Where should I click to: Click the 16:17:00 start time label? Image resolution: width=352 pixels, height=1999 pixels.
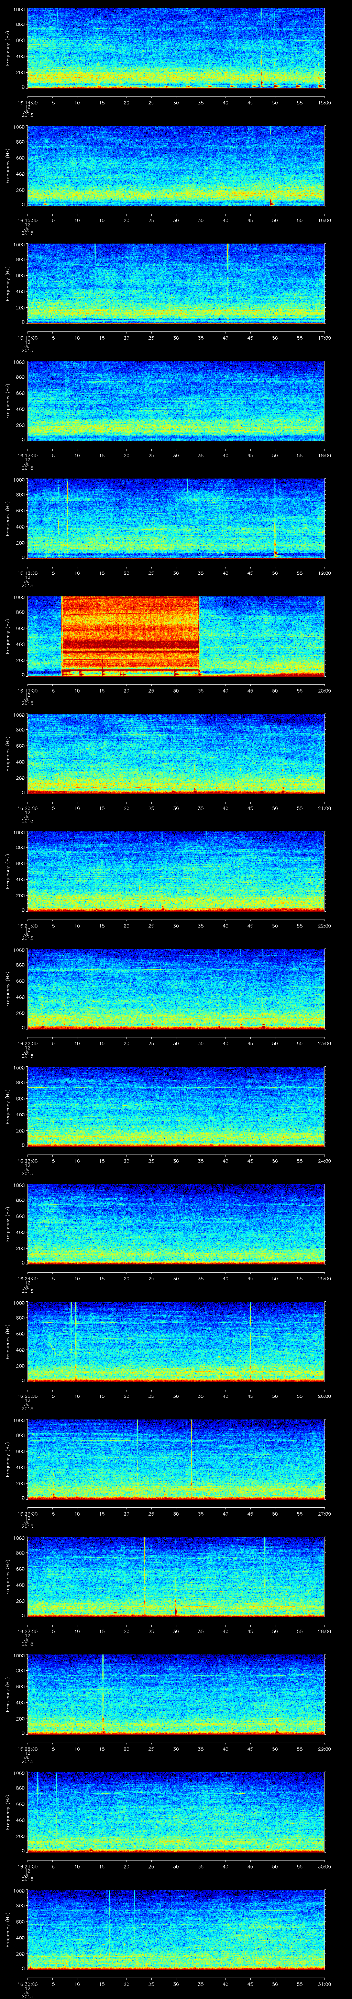pos(27,455)
